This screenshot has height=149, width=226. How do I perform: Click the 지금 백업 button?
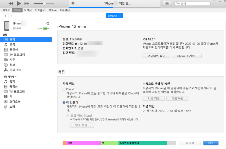[154, 98]
